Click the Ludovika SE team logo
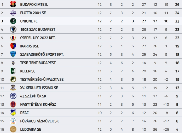Screen dimensions: 182x133 pyautogui.click(x=13, y=129)
